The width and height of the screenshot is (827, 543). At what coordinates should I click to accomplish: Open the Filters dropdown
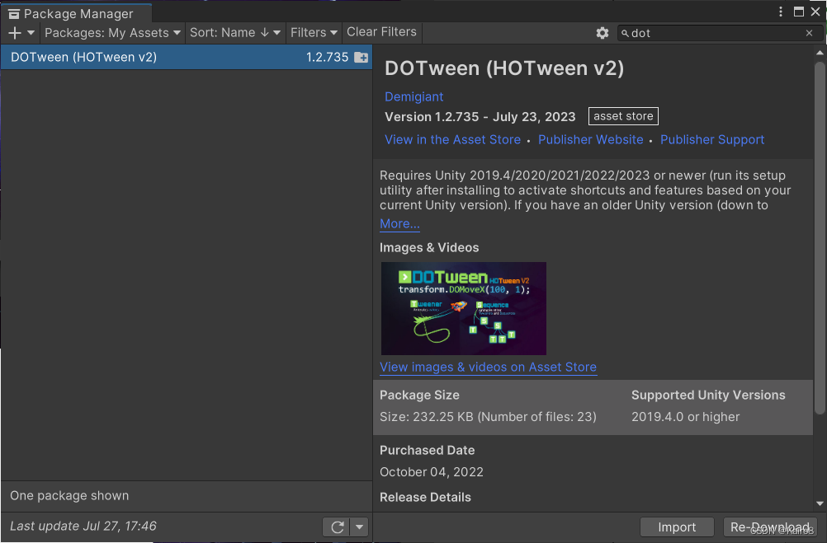[314, 33]
